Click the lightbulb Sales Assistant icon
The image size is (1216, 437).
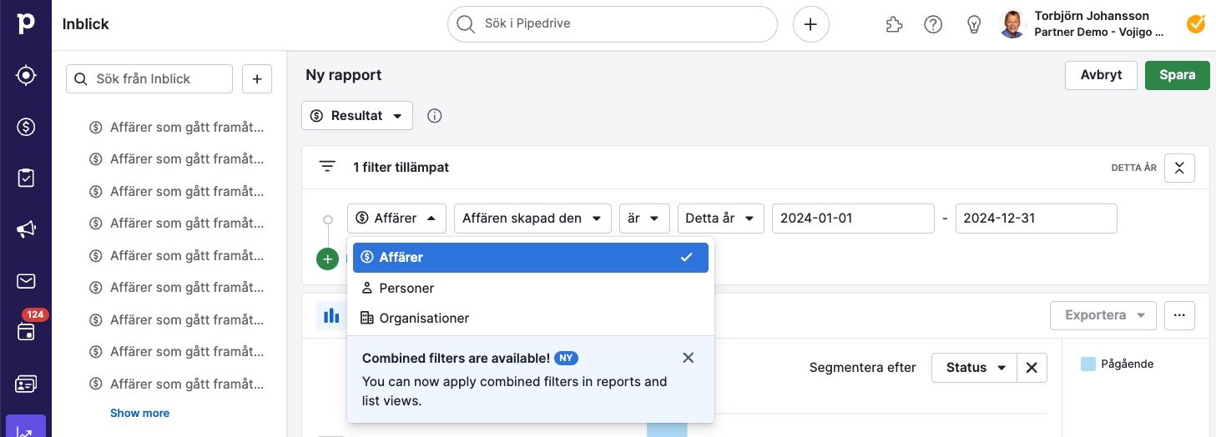[x=973, y=24]
